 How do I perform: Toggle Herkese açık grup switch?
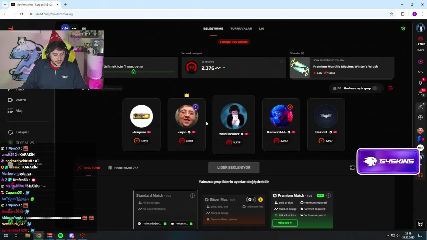376,88
